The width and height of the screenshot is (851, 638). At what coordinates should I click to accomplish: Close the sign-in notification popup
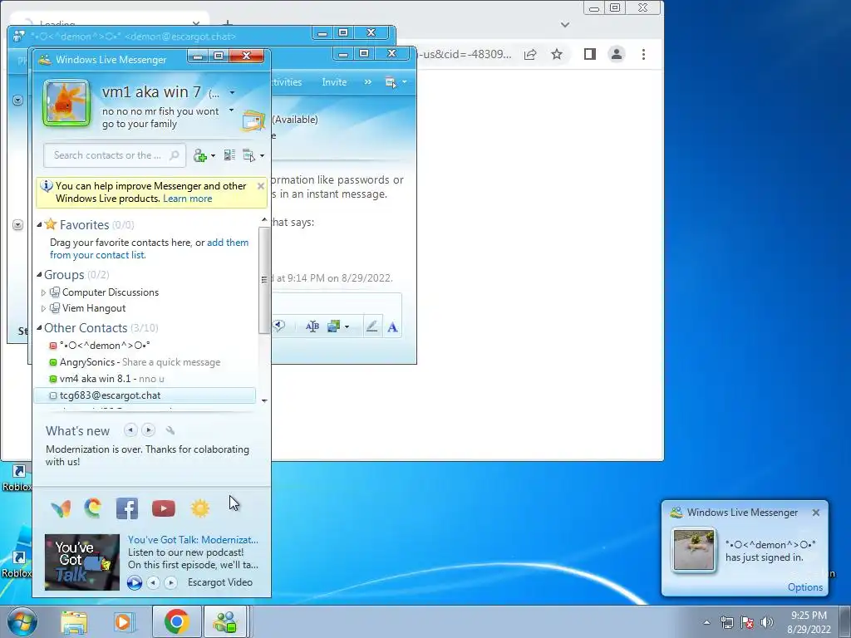[816, 513]
